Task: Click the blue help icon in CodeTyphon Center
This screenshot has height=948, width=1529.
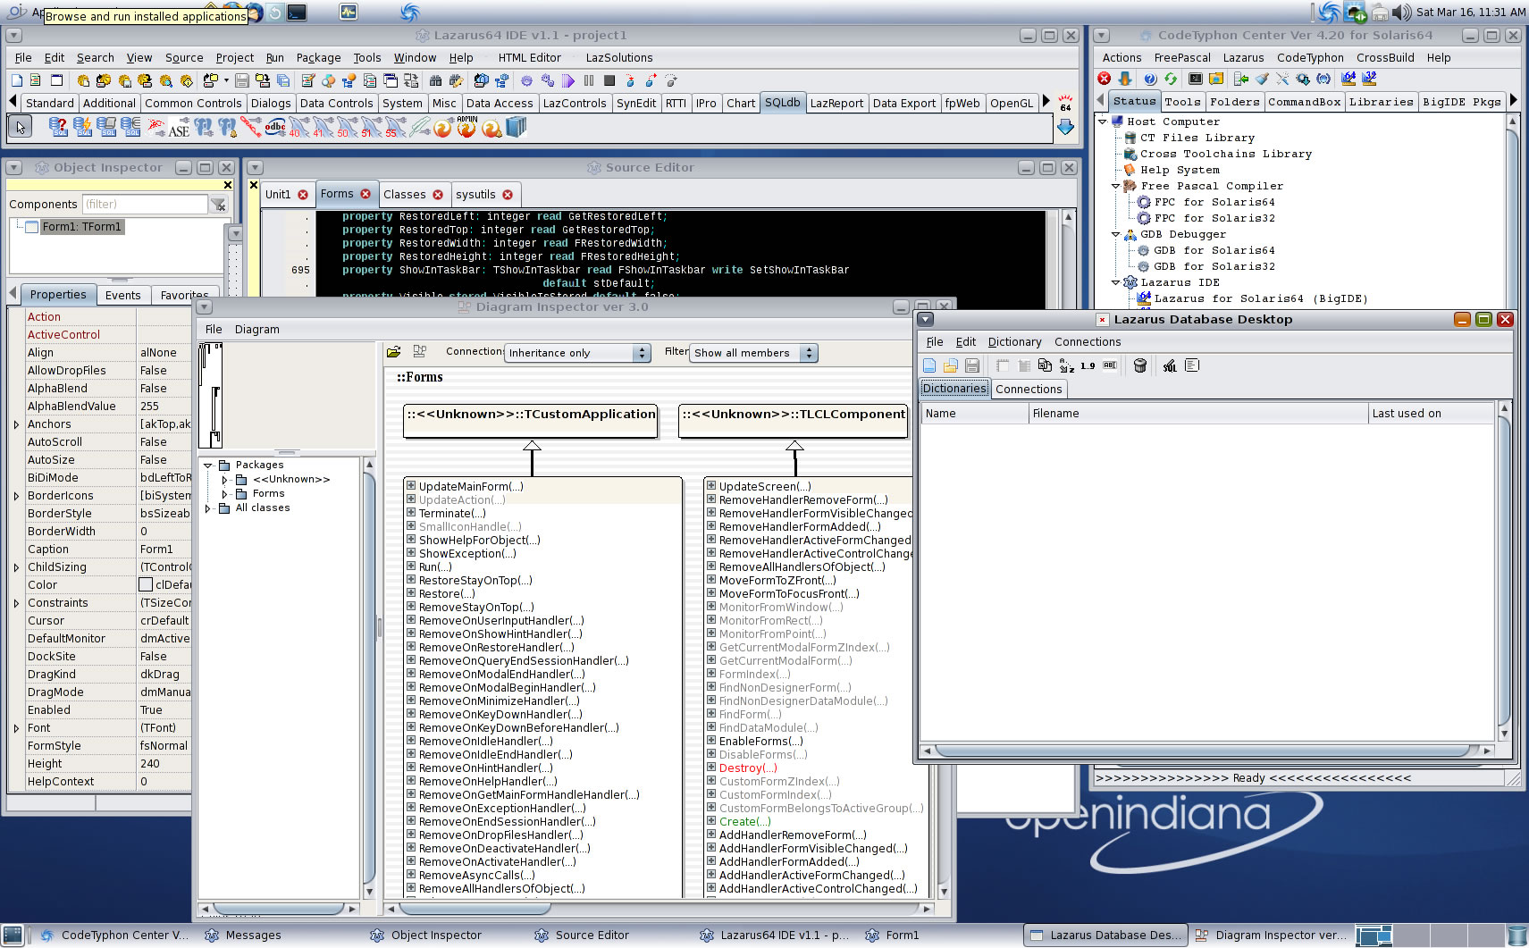Action: (x=1150, y=79)
